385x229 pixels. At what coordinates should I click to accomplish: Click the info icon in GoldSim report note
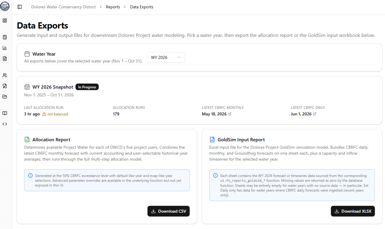[216, 175]
